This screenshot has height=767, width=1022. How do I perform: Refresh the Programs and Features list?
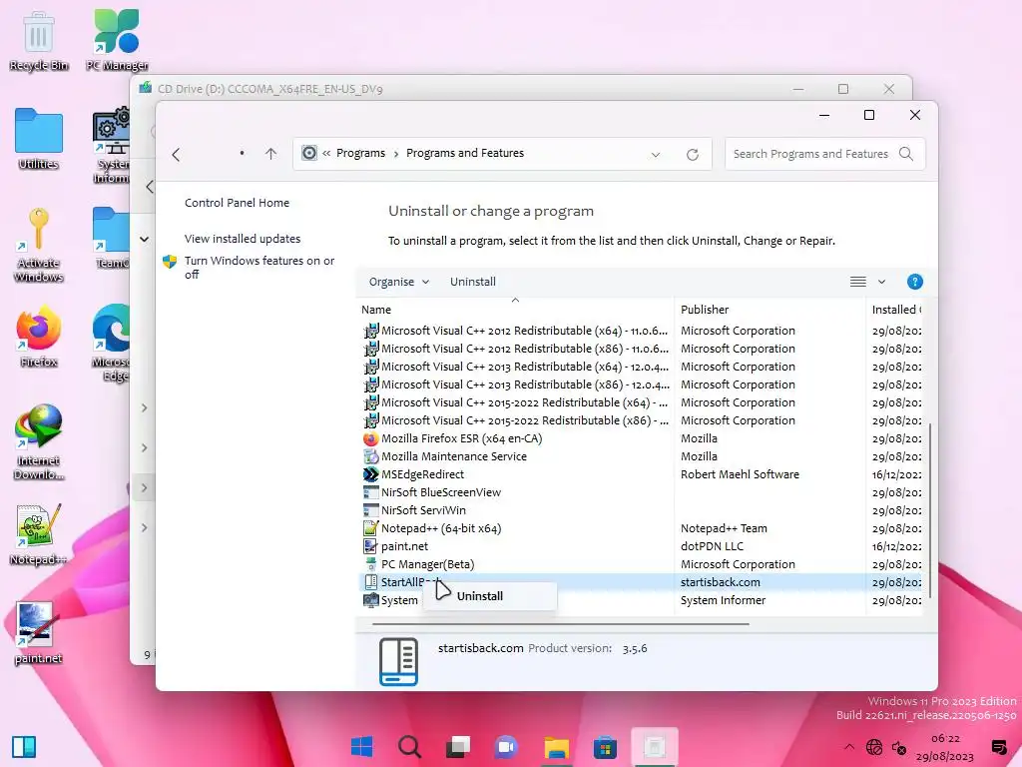pos(693,155)
